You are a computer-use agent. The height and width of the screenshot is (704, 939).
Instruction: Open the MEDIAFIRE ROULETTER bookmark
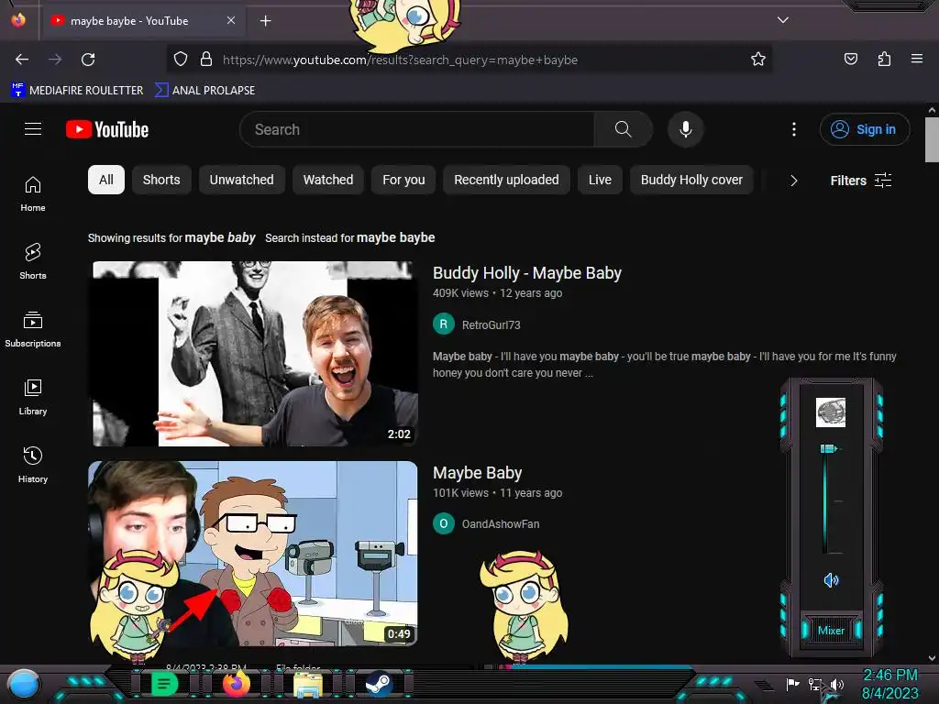[x=77, y=91]
